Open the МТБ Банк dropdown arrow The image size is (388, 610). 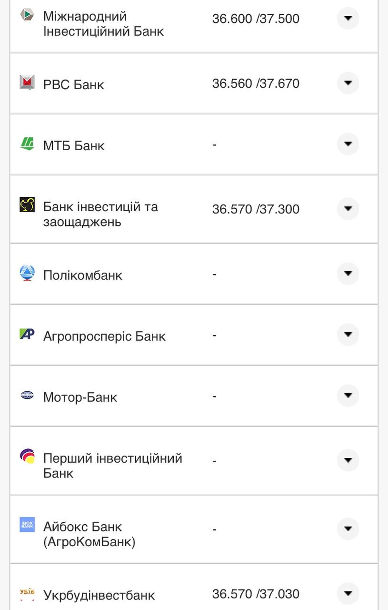[x=348, y=144]
